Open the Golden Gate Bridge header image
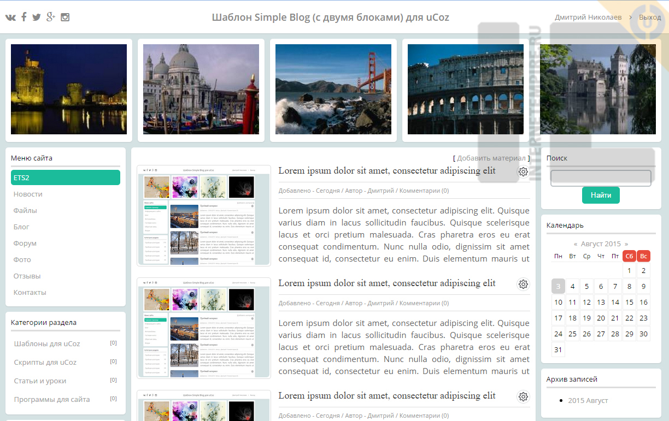 (333, 90)
